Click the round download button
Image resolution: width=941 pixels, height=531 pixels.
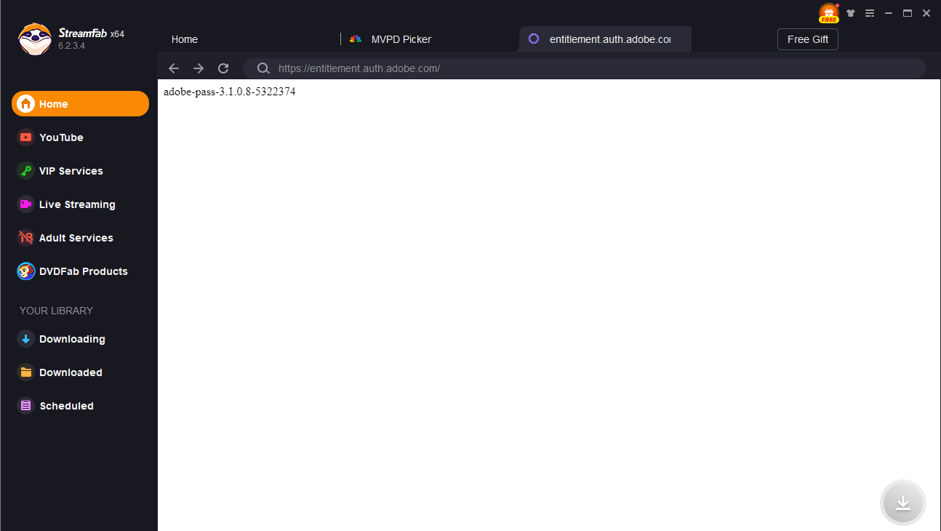(x=903, y=503)
